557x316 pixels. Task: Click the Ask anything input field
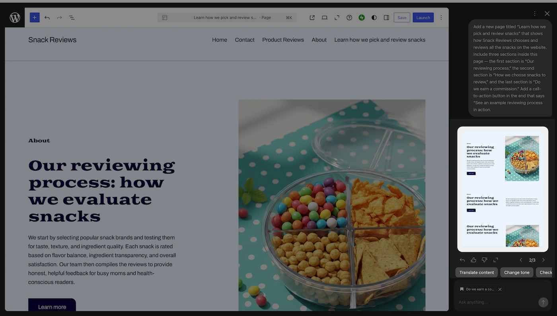(493, 302)
